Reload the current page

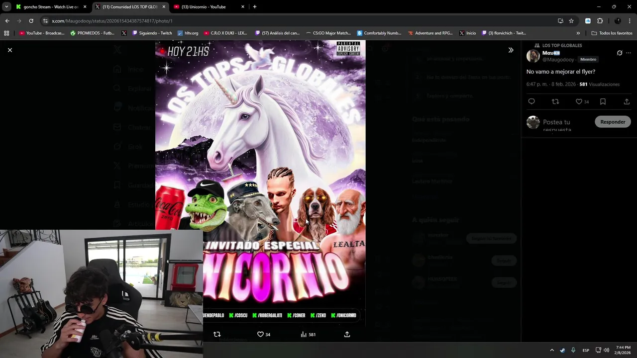[x=31, y=21]
